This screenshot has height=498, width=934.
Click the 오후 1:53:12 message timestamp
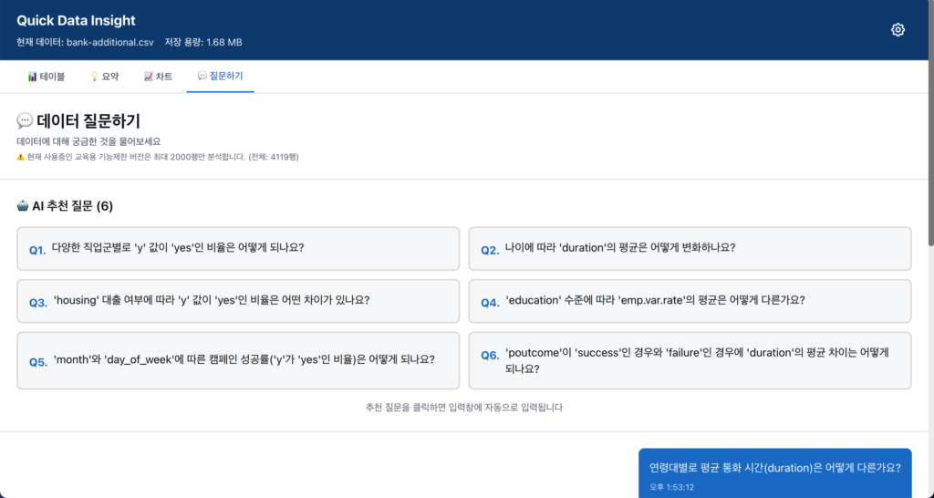tap(667, 487)
